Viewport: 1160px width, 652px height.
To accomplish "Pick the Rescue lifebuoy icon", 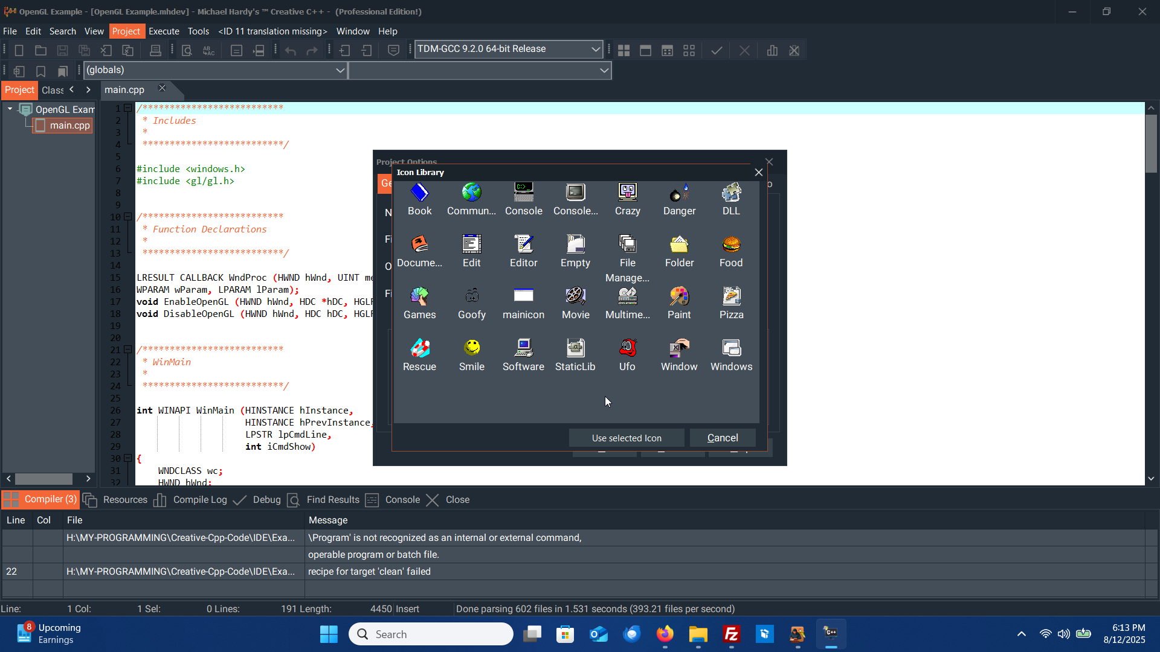I will coord(419,349).
